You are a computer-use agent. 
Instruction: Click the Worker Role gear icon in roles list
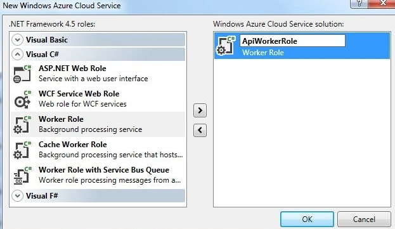22,124
